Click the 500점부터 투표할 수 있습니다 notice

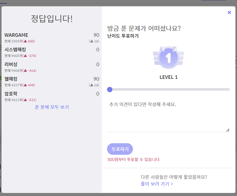pos(134,160)
